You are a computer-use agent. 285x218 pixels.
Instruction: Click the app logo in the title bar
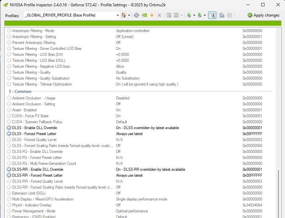6,5
